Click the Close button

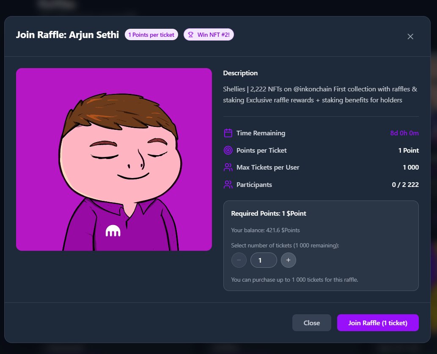pos(312,323)
